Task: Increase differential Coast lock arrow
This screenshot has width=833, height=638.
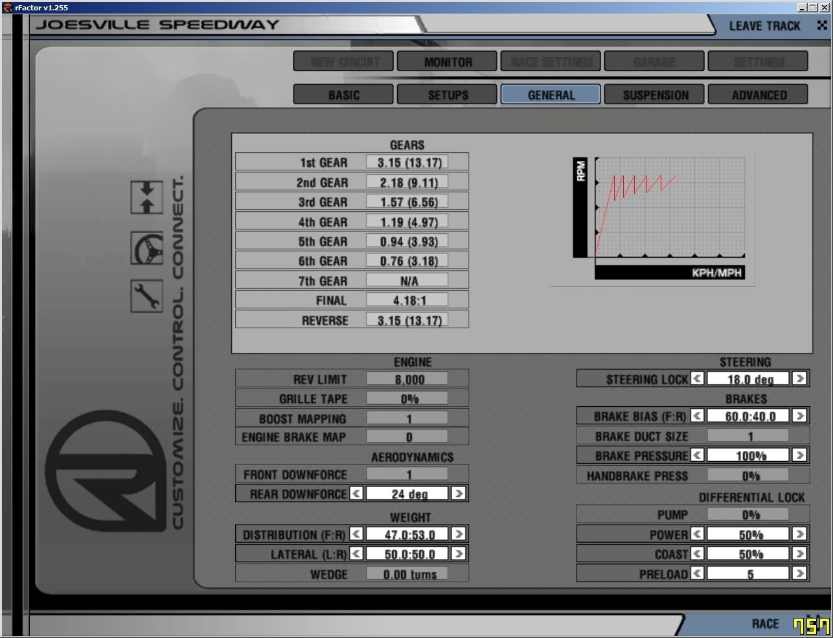Action: [x=799, y=554]
